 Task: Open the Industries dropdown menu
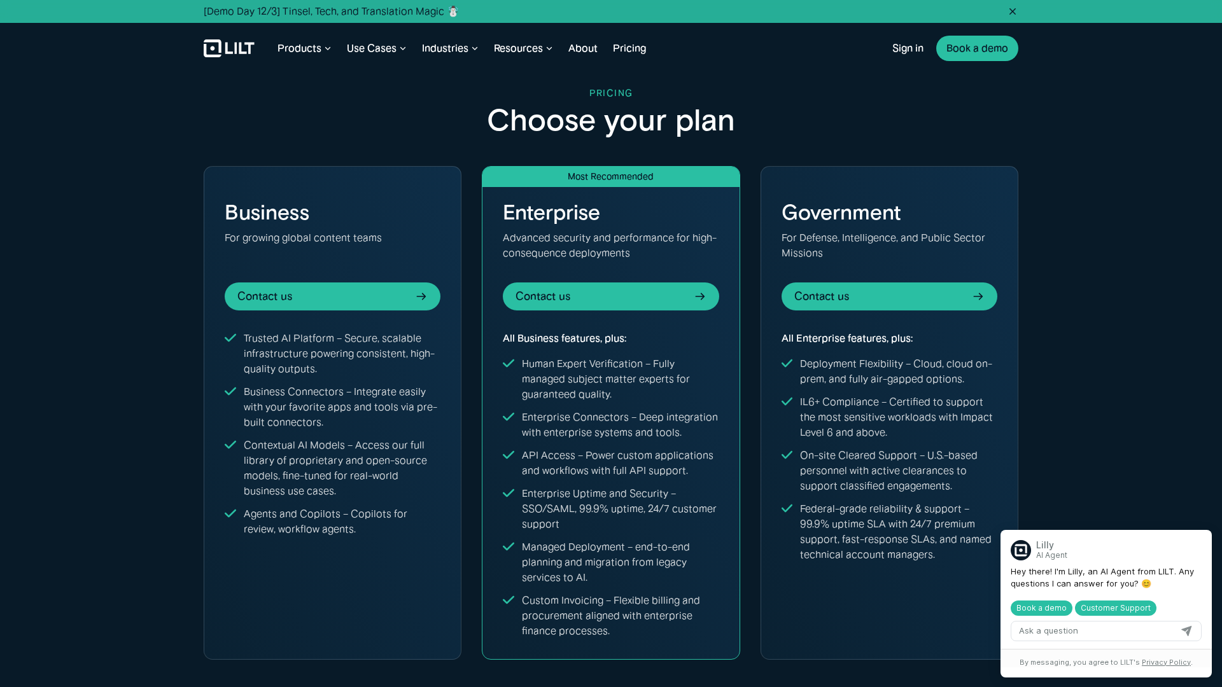(449, 48)
